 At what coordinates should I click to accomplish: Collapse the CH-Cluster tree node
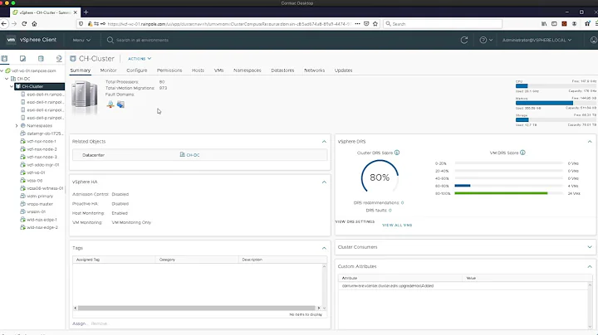coord(12,86)
